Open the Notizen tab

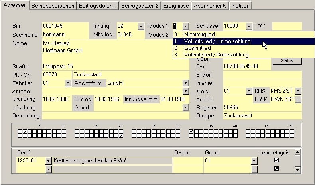click(240, 6)
